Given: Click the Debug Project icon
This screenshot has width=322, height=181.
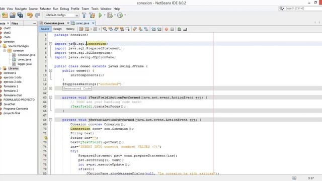Looking at the screenshot, I should pos(110,15).
